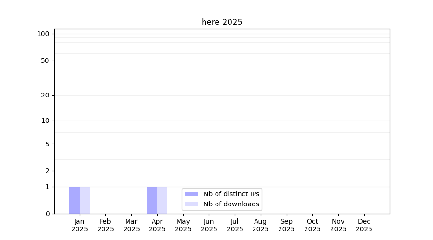Click the downloads legend color swatch
This screenshot has width=433, height=240.
pos(191,204)
